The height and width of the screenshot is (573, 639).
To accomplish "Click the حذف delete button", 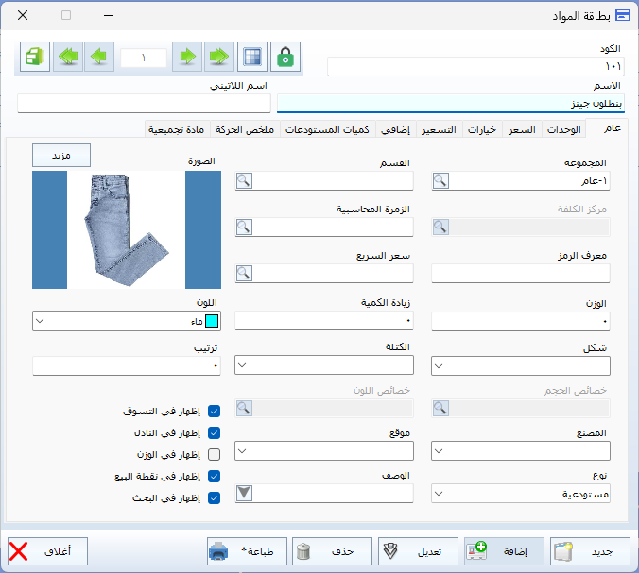I will coord(332,551).
